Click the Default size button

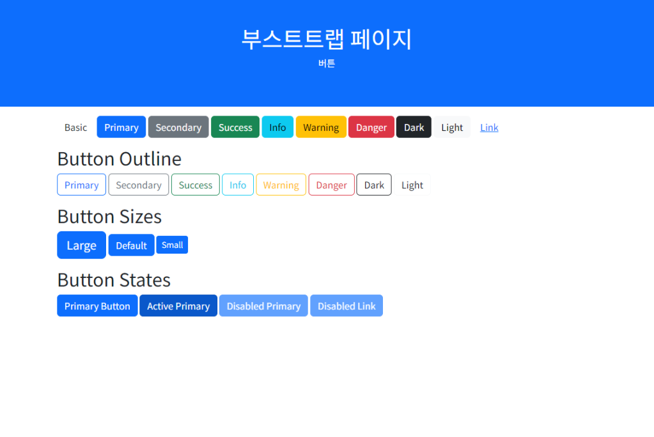coord(132,245)
